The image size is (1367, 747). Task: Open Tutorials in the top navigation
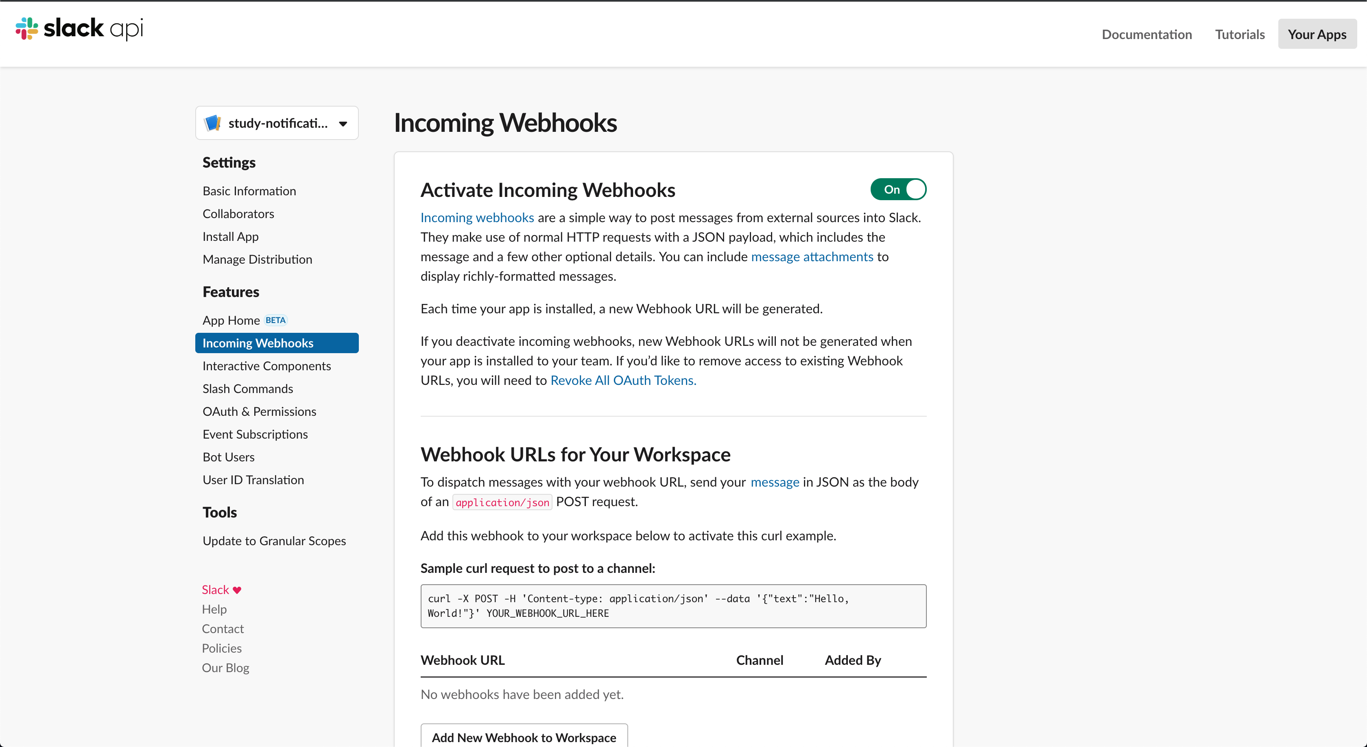click(1240, 34)
